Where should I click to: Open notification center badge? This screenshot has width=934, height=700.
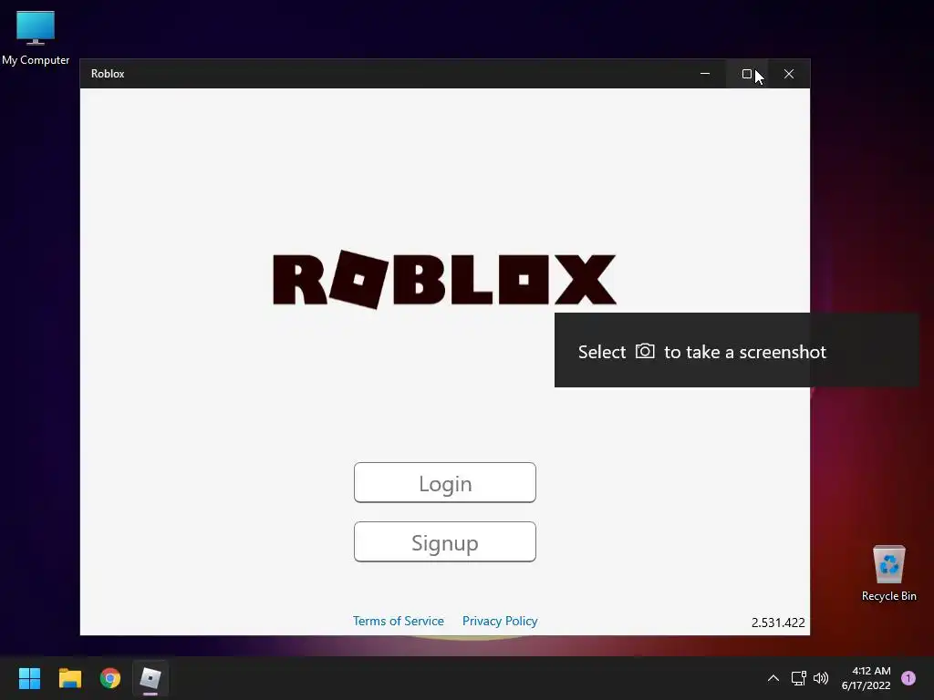[x=908, y=678]
